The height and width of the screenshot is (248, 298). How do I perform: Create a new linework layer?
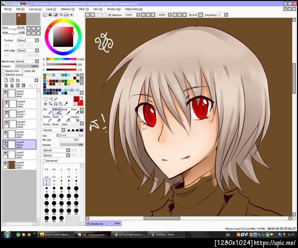click(x=12, y=80)
